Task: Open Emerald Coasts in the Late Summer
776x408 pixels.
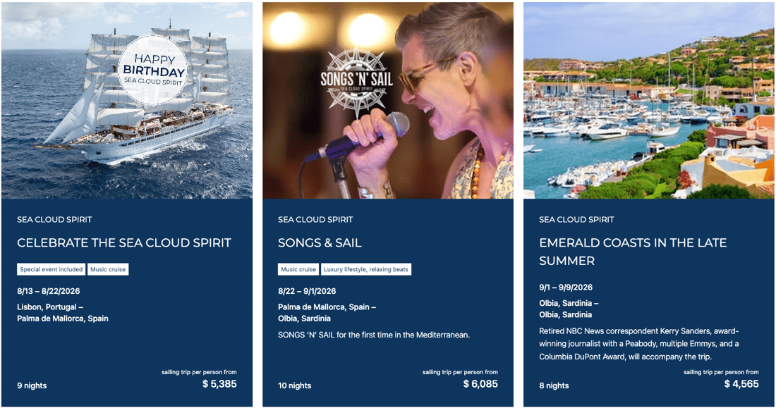Action: click(x=633, y=252)
